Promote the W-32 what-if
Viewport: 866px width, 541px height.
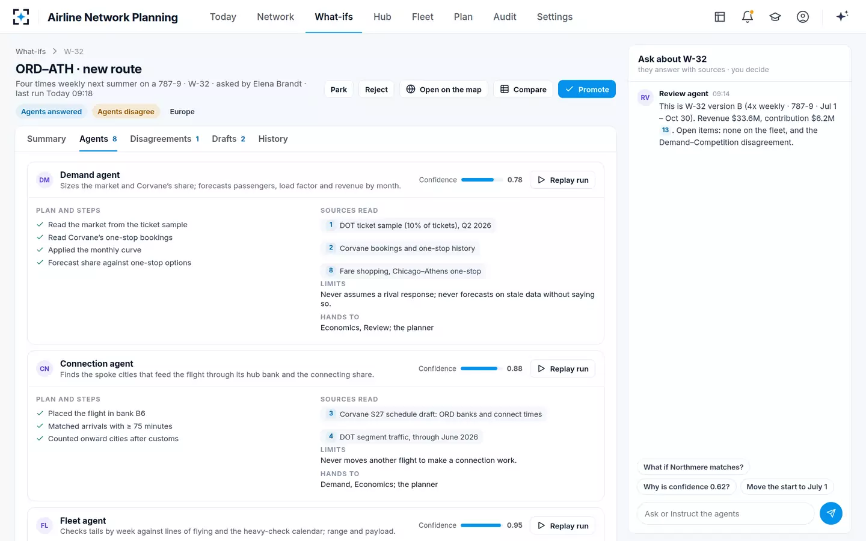587,89
